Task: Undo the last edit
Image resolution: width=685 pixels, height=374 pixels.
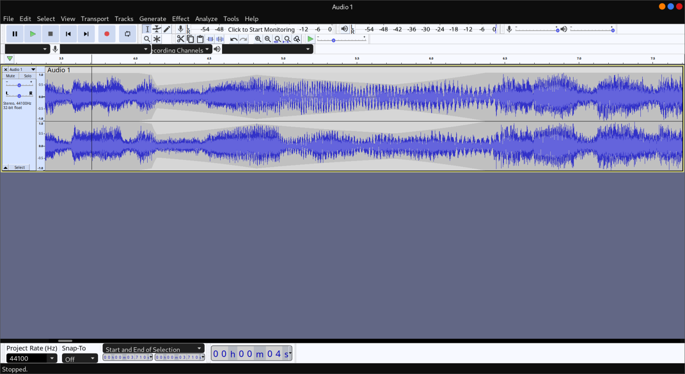Action: coord(233,39)
